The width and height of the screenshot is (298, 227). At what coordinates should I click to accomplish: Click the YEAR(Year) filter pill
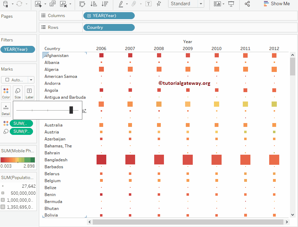(18, 49)
